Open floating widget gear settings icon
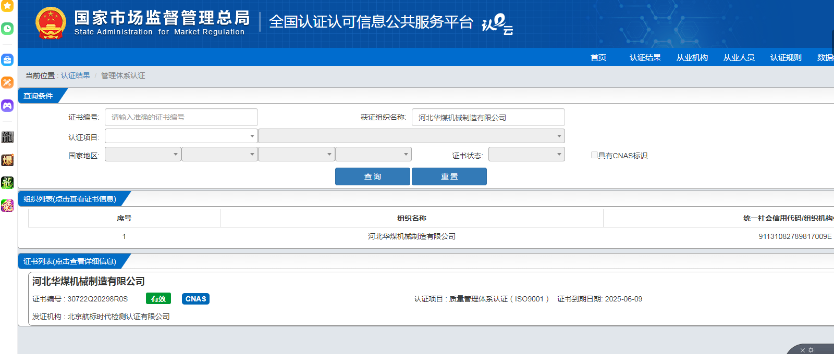This screenshot has height=354, width=834. 811,350
